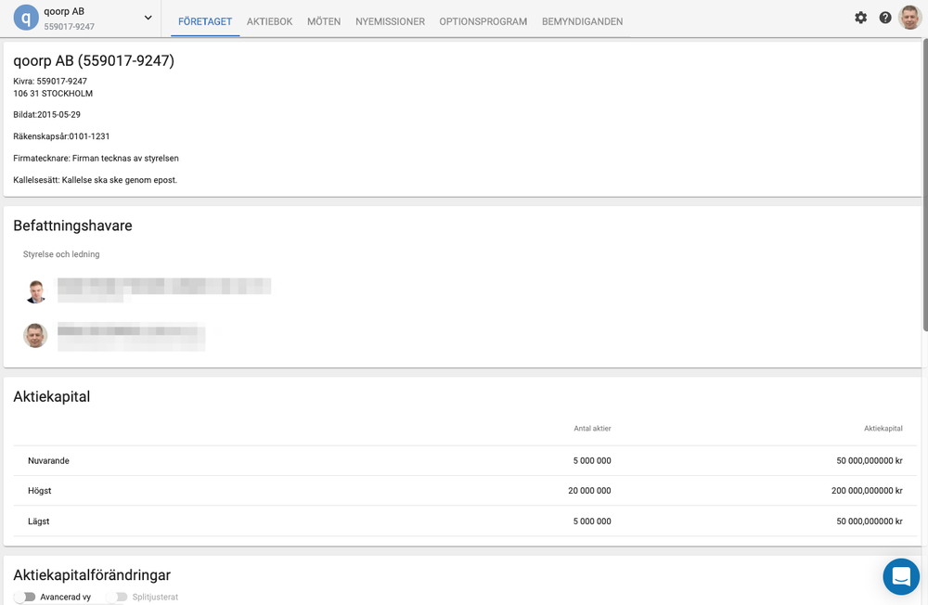
Task: Click the Kallelsesätt line
Action: coord(96,180)
